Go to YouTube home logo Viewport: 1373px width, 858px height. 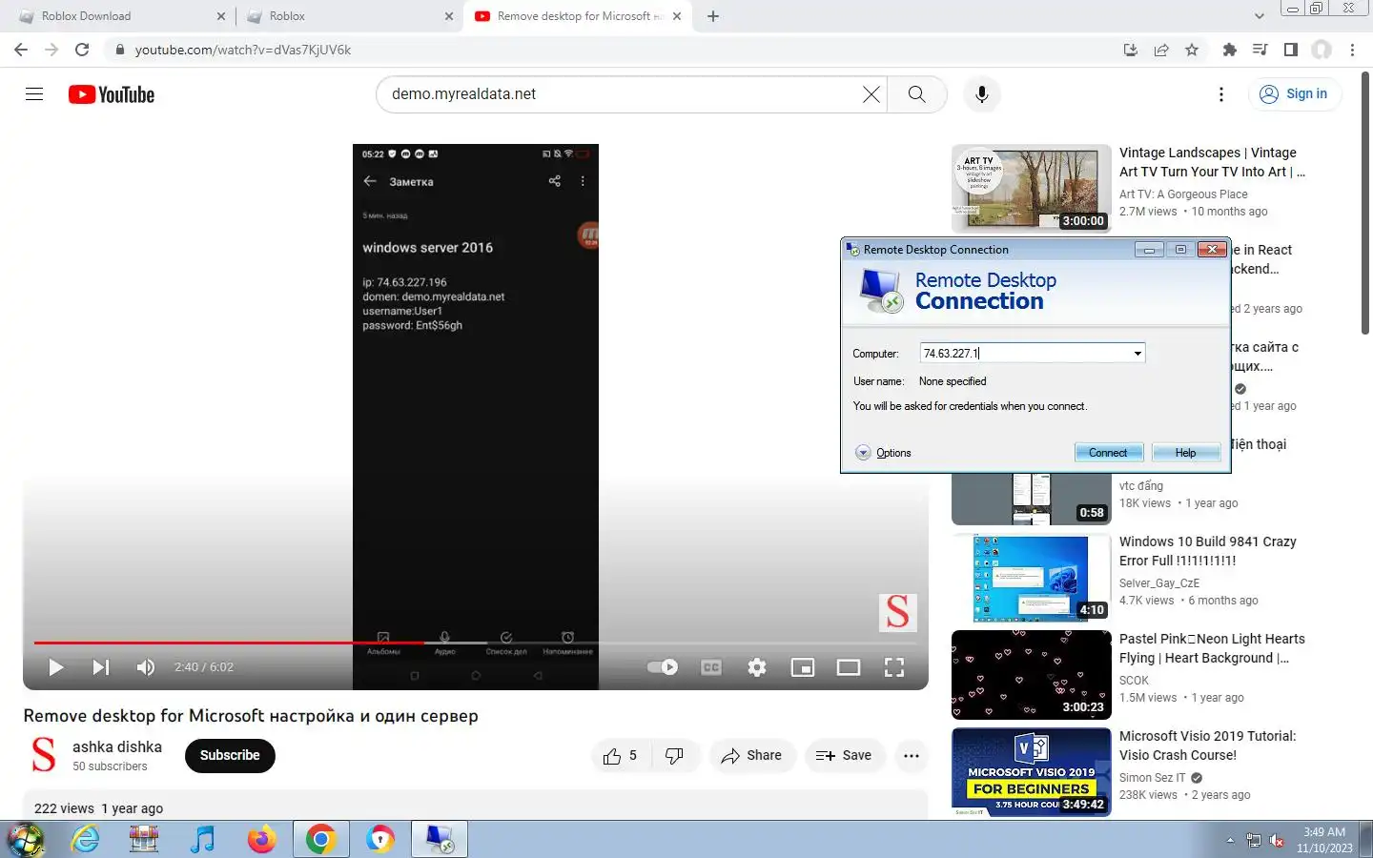click(112, 94)
